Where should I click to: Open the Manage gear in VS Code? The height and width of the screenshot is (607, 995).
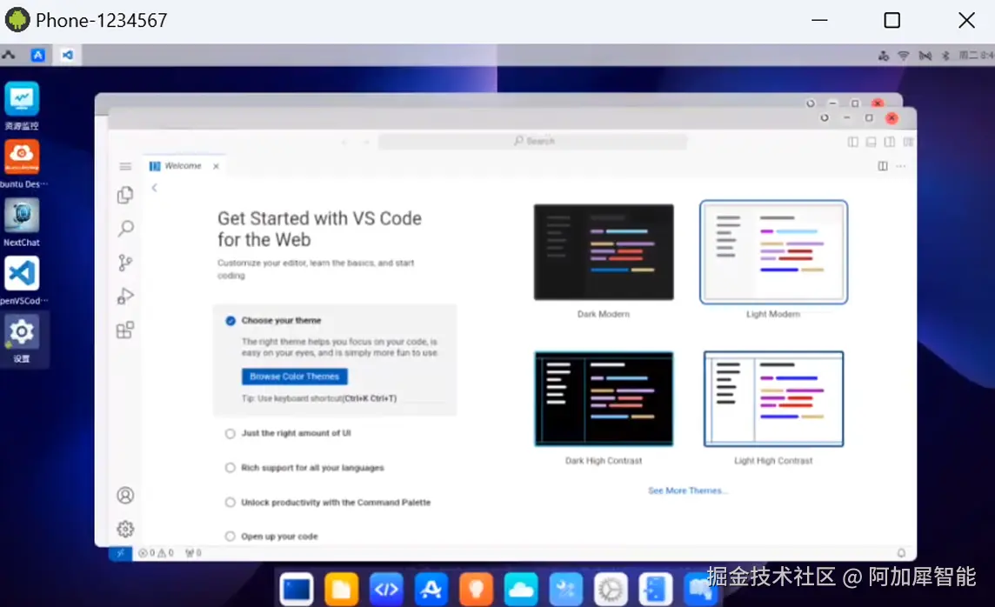click(x=125, y=529)
